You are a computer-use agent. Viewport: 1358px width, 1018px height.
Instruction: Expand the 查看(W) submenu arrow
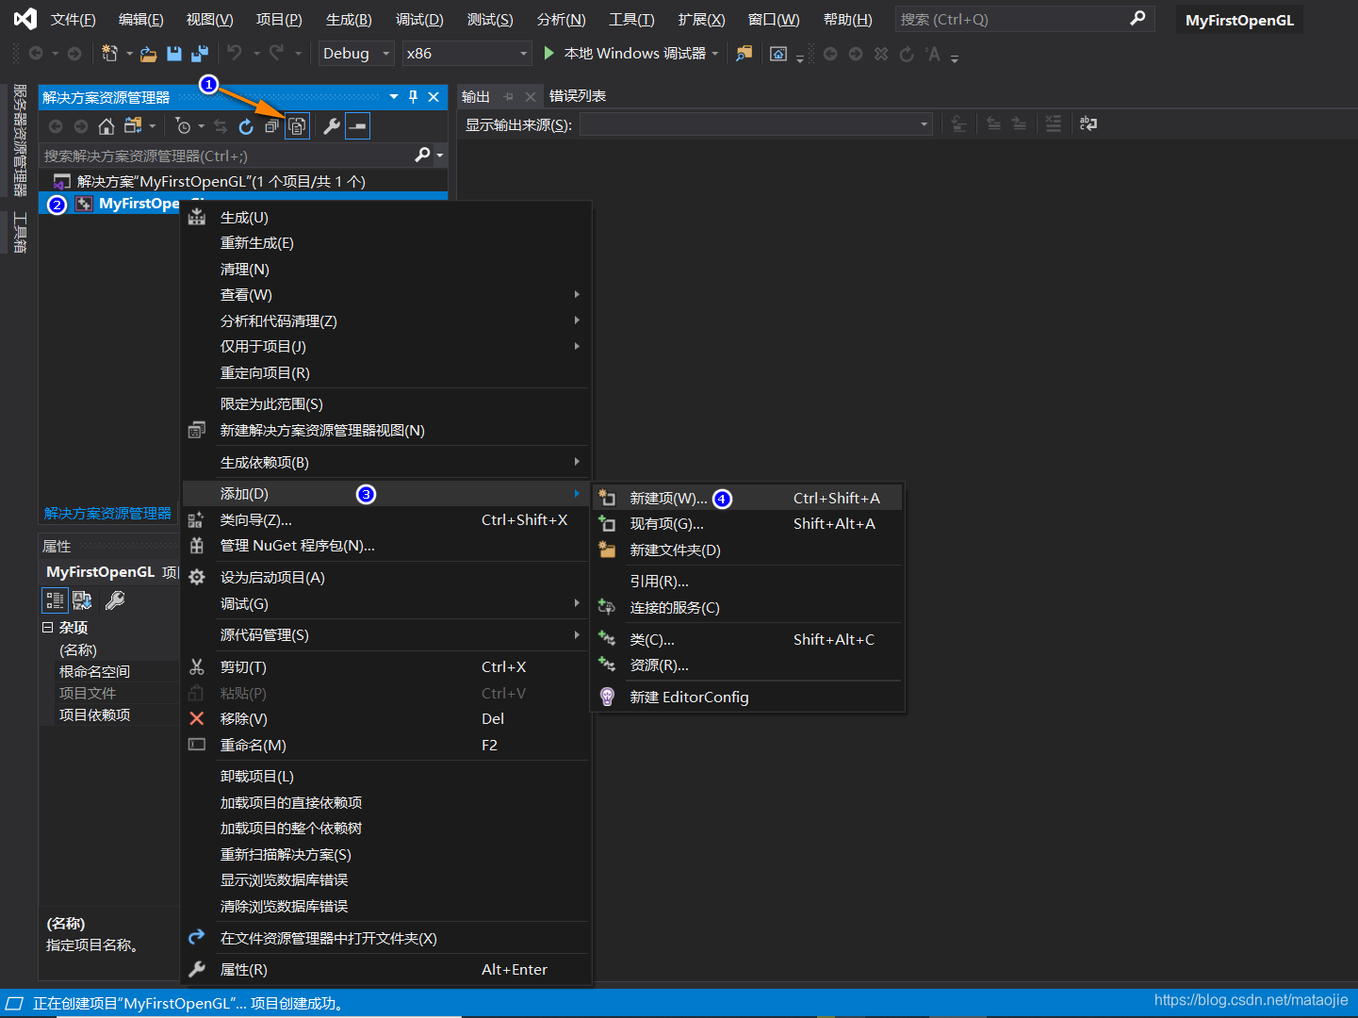tap(577, 295)
